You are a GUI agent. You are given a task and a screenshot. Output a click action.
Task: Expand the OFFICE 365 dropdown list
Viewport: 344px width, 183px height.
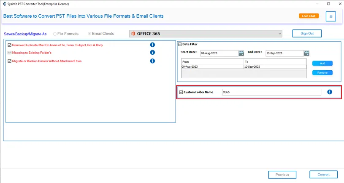(x=280, y=34)
